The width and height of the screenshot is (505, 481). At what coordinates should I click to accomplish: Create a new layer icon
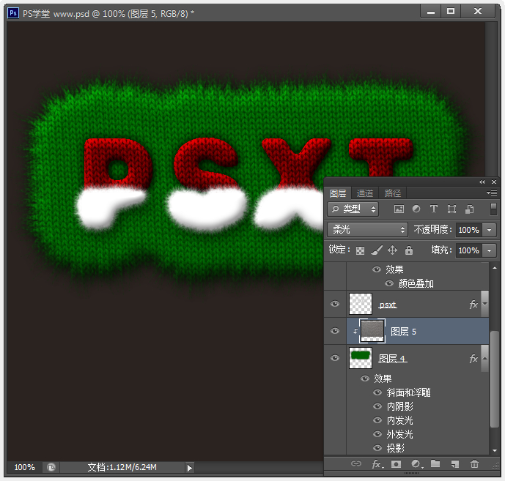tap(454, 463)
